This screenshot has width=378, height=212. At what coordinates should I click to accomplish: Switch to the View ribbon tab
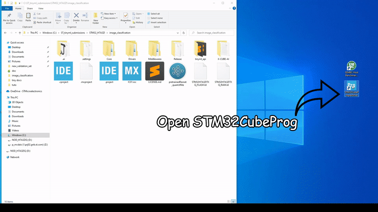[x=41, y=8]
